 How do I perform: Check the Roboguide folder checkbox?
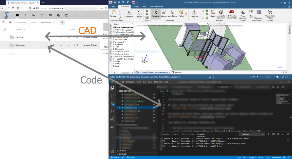(4, 45)
